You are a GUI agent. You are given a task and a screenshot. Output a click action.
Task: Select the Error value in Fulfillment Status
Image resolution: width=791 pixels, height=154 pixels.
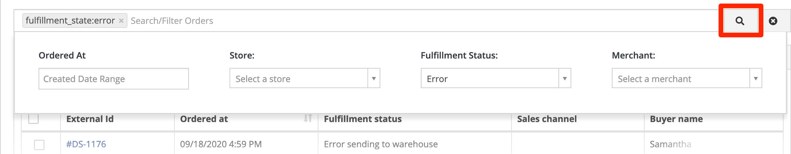point(437,79)
